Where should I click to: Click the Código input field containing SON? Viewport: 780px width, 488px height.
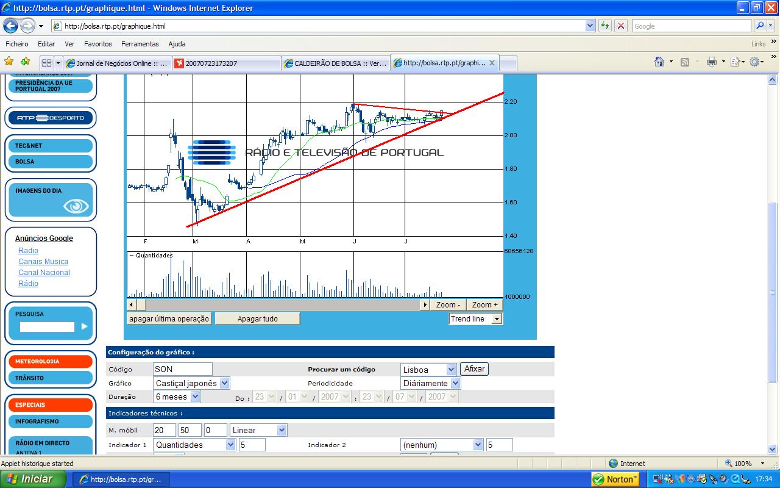tap(183, 369)
